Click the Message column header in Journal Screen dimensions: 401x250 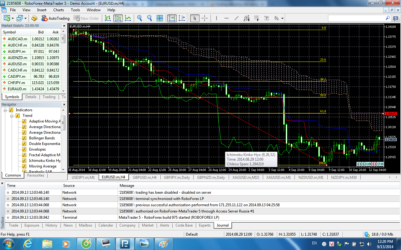click(258, 186)
